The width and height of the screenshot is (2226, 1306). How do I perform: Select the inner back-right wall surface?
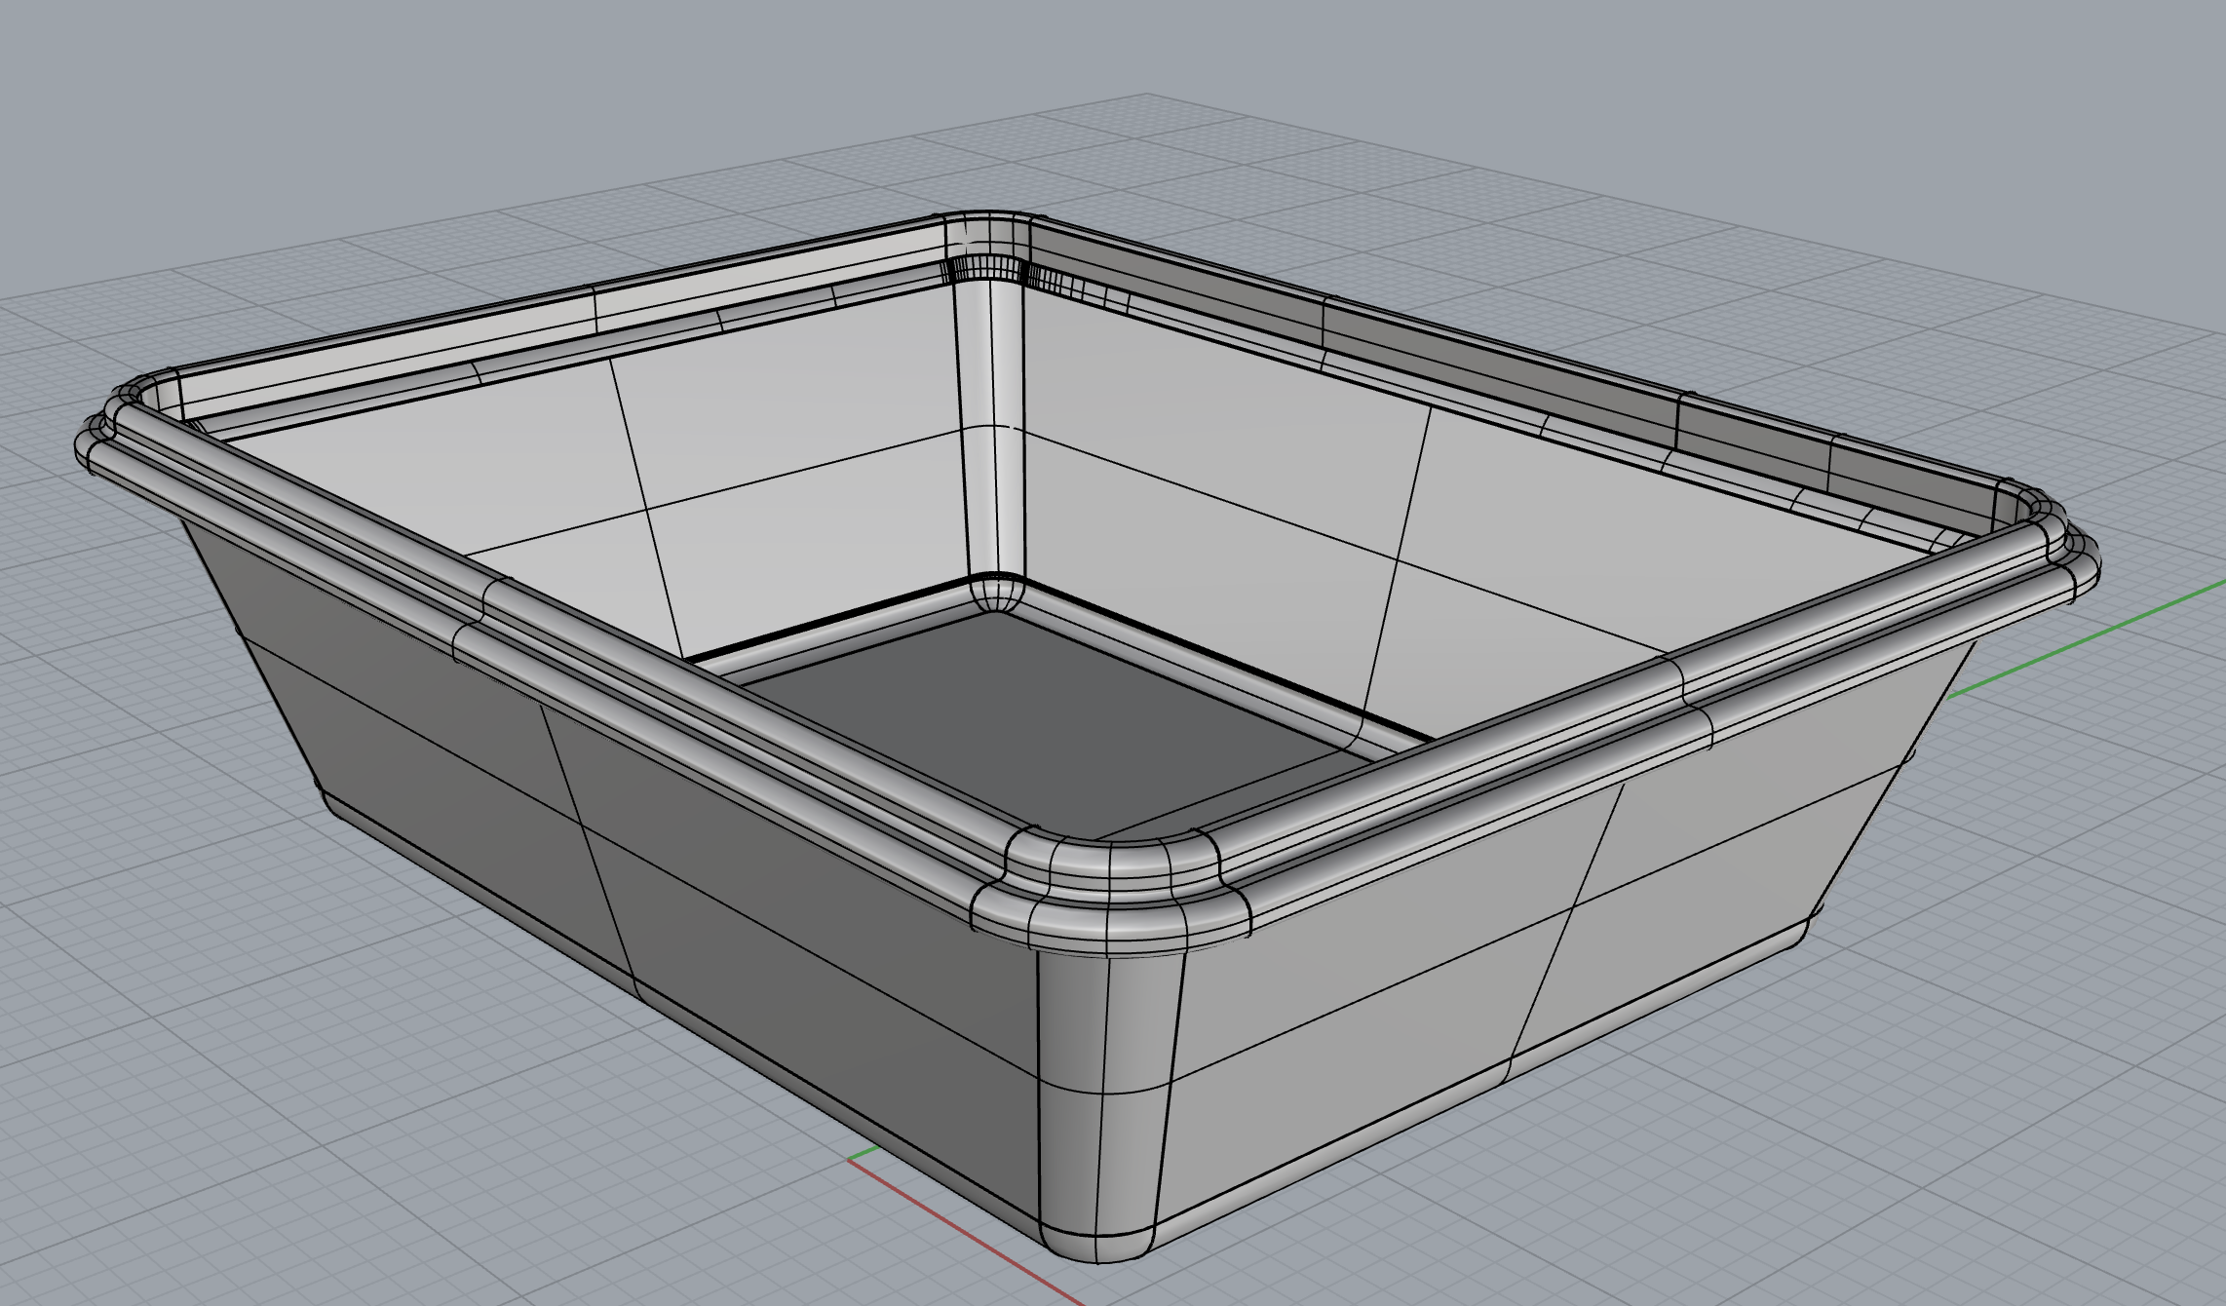pos(1364,487)
